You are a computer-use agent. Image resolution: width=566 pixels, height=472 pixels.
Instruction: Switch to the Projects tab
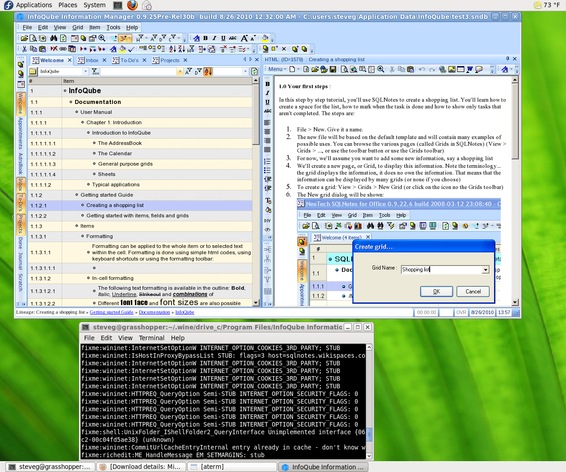[170, 60]
